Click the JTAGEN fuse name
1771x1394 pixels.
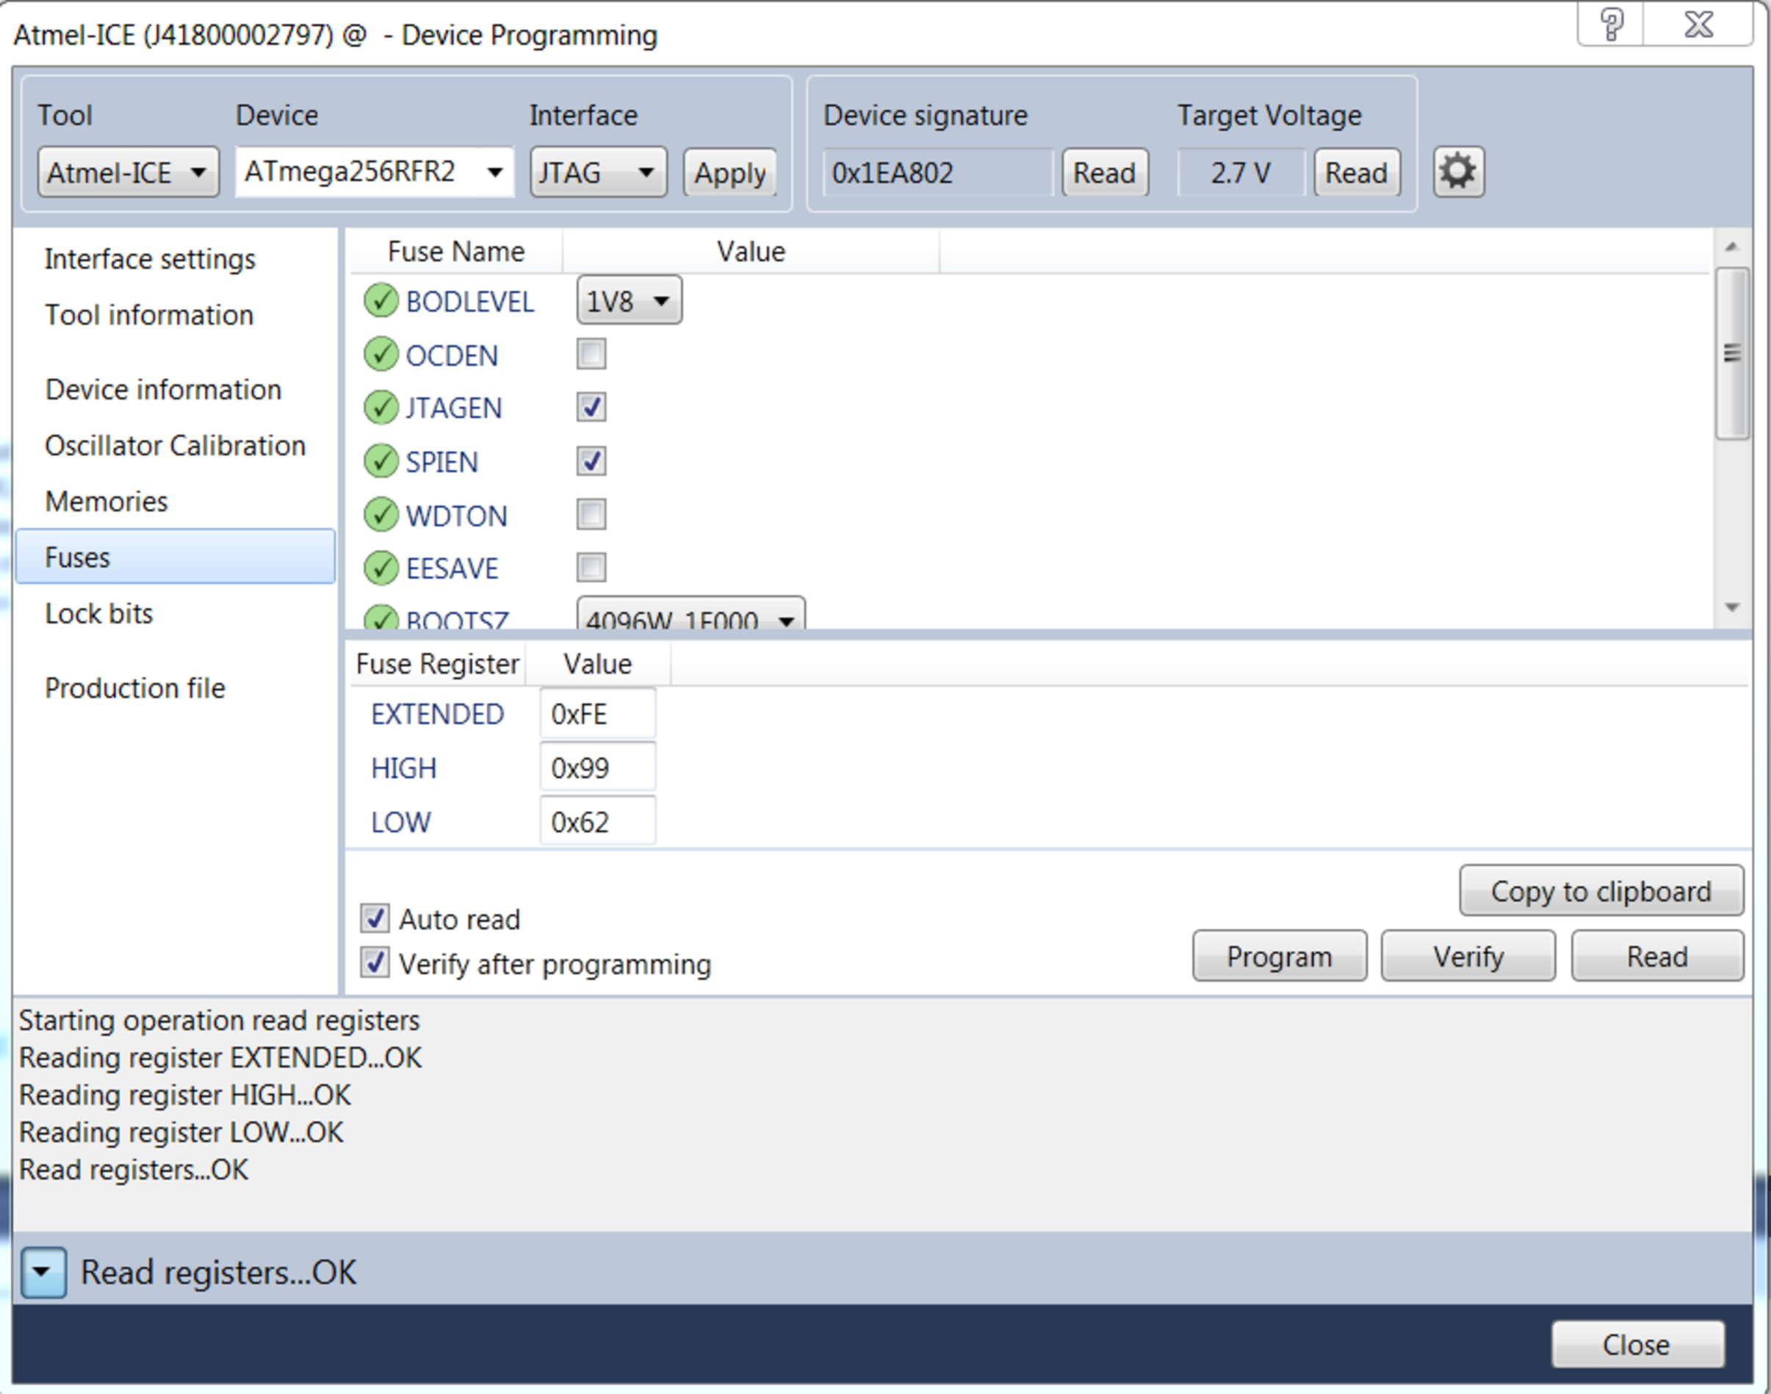[454, 408]
